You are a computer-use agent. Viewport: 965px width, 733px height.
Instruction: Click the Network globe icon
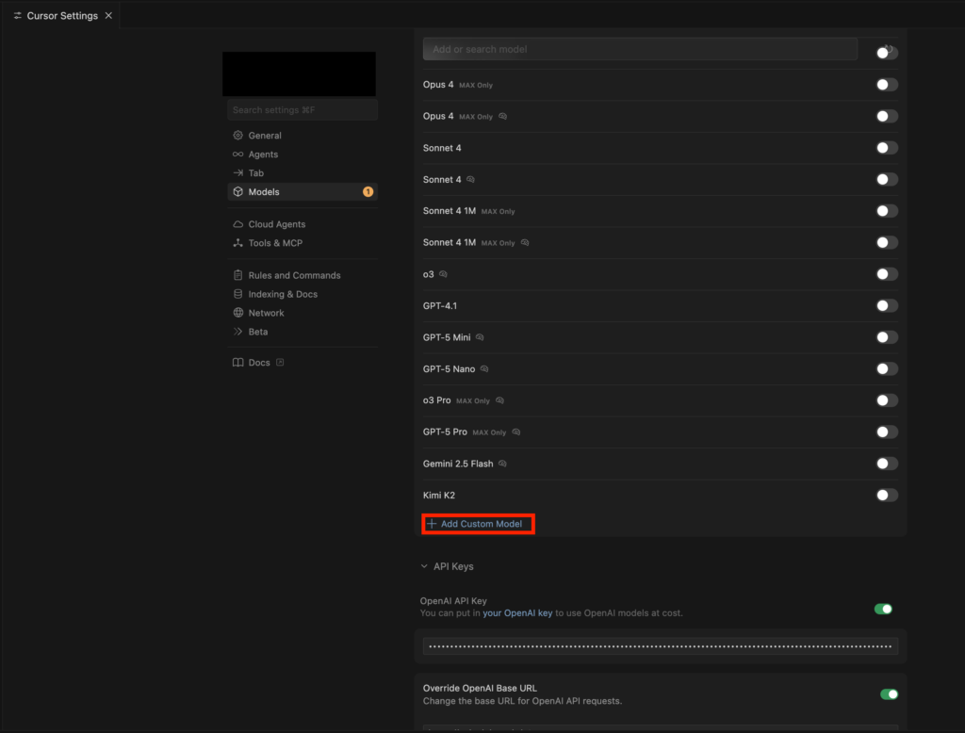click(238, 313)
